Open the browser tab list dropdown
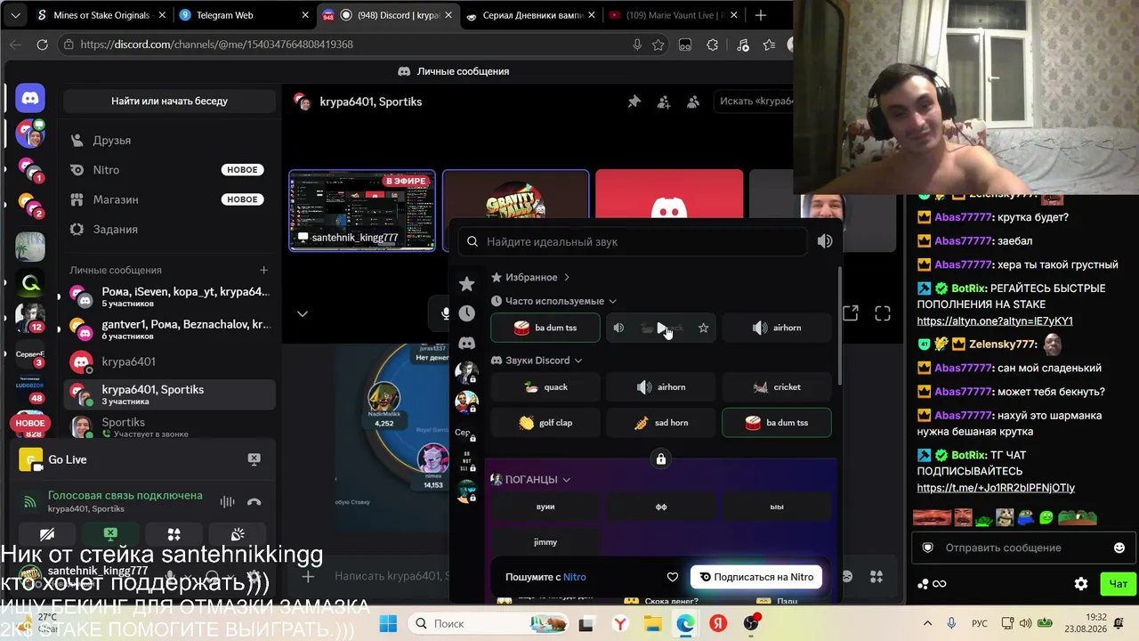This screenshot has width=1139, height=641. click(x=16, y=15)
